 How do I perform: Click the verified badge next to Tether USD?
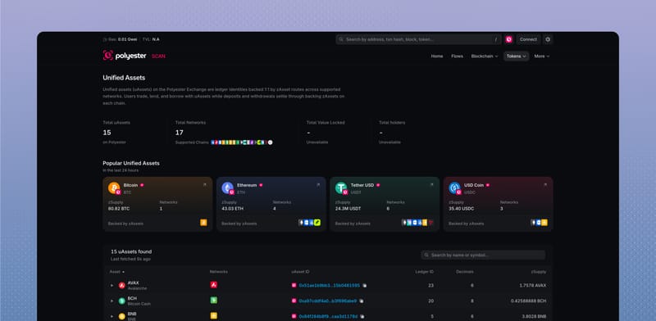tap(378, 185)
